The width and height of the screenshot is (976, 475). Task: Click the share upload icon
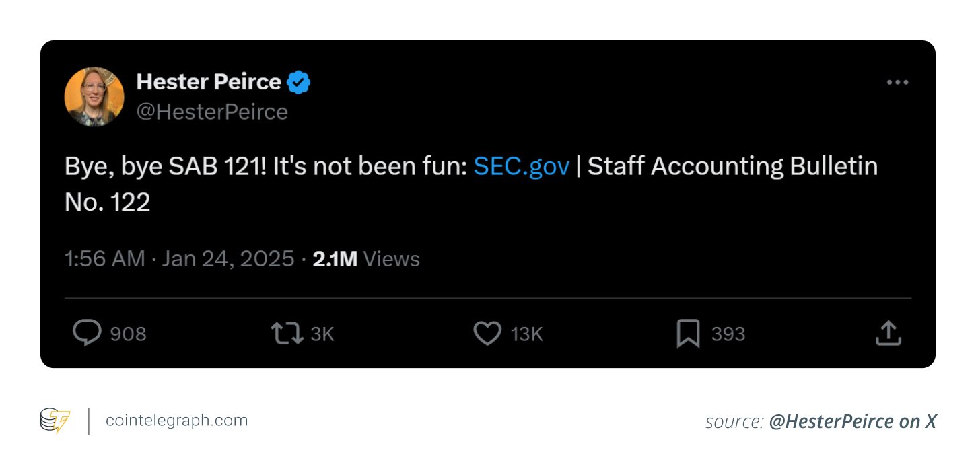pyautogui.click(x=888, y=333)
